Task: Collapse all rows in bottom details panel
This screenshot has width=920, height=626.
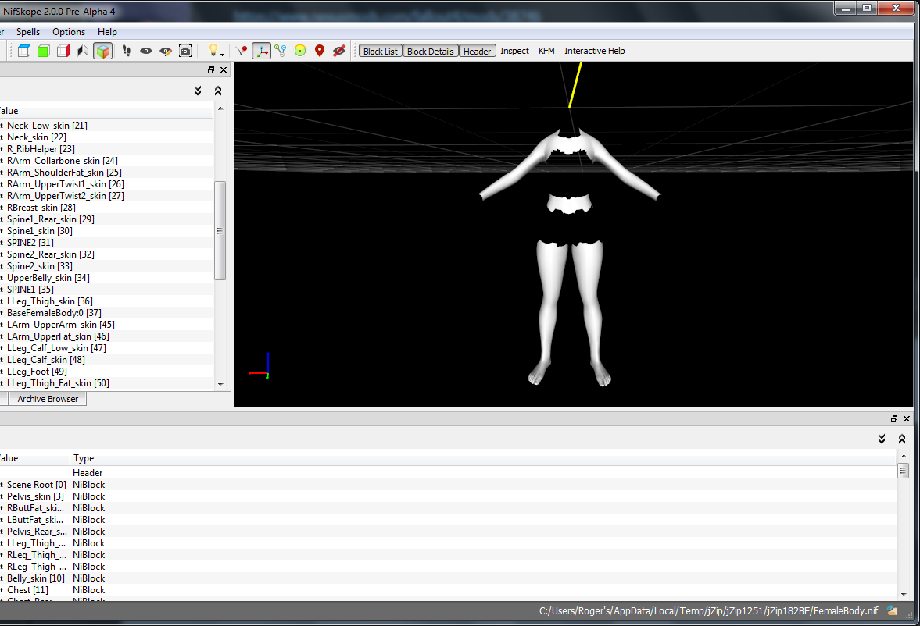Action: tap(902, 439)
